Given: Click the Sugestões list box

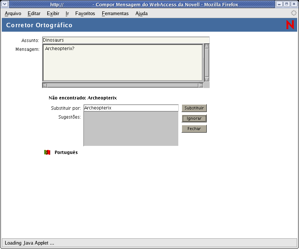Looking at the screenshot, I should coord(131,129).
